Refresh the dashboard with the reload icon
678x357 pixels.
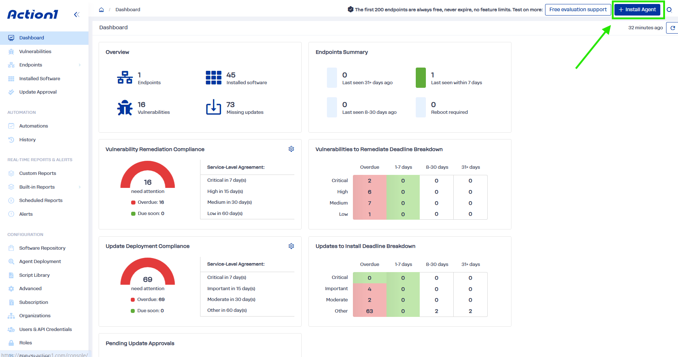pos(672,28)
